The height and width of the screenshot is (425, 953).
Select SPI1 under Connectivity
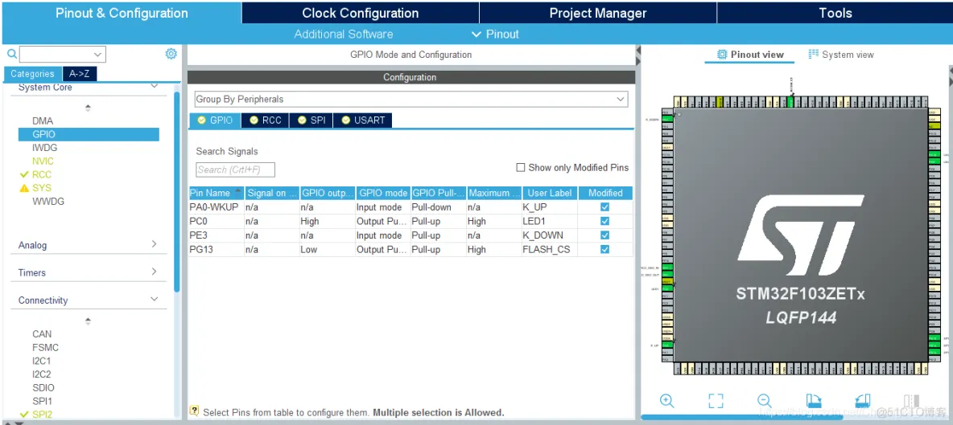(x=43, y=401)
